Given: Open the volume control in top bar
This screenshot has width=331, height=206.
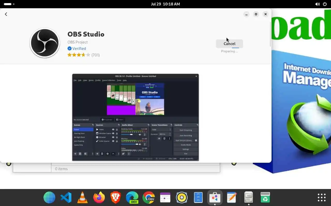Looking at the screenshot, I should [x=318, y=4].
